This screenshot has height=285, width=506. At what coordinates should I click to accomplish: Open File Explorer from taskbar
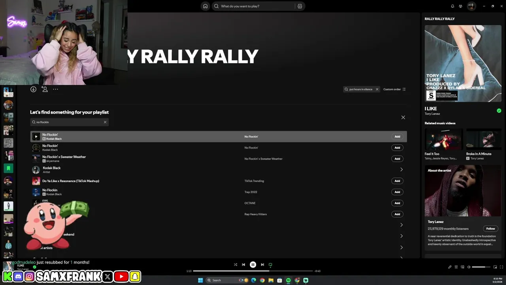coord(271,280)
